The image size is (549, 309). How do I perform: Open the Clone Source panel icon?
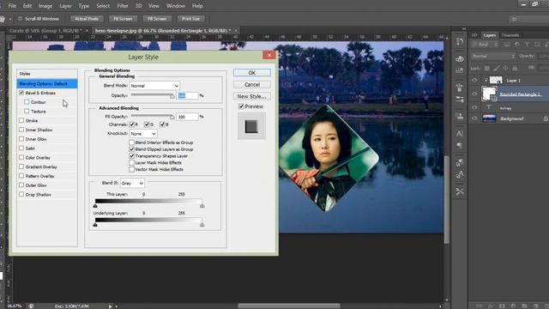click(460, 116)
